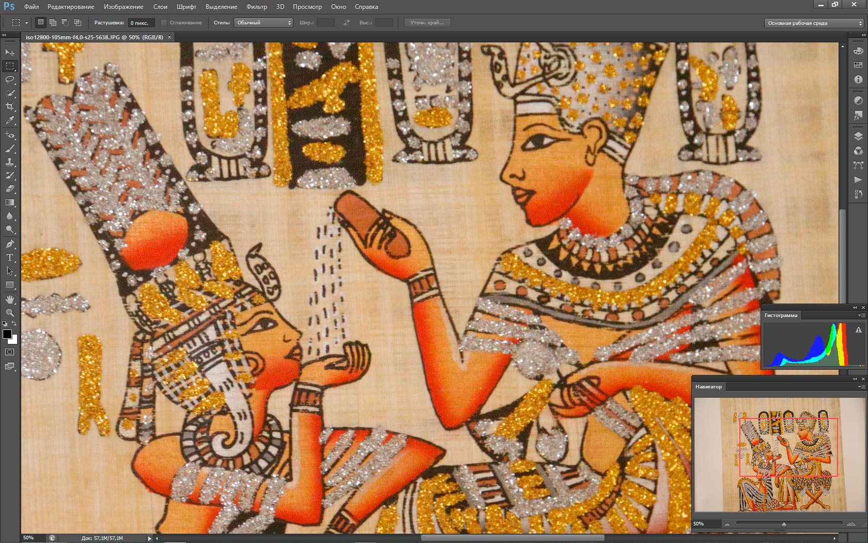Select the Move tool

click(x=10, y=53)
